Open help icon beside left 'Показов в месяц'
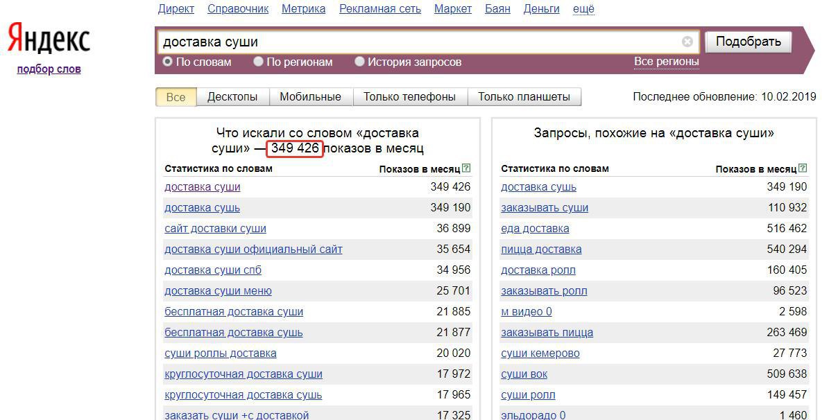This screenshot has width=829, height=420. coord(465,168)
